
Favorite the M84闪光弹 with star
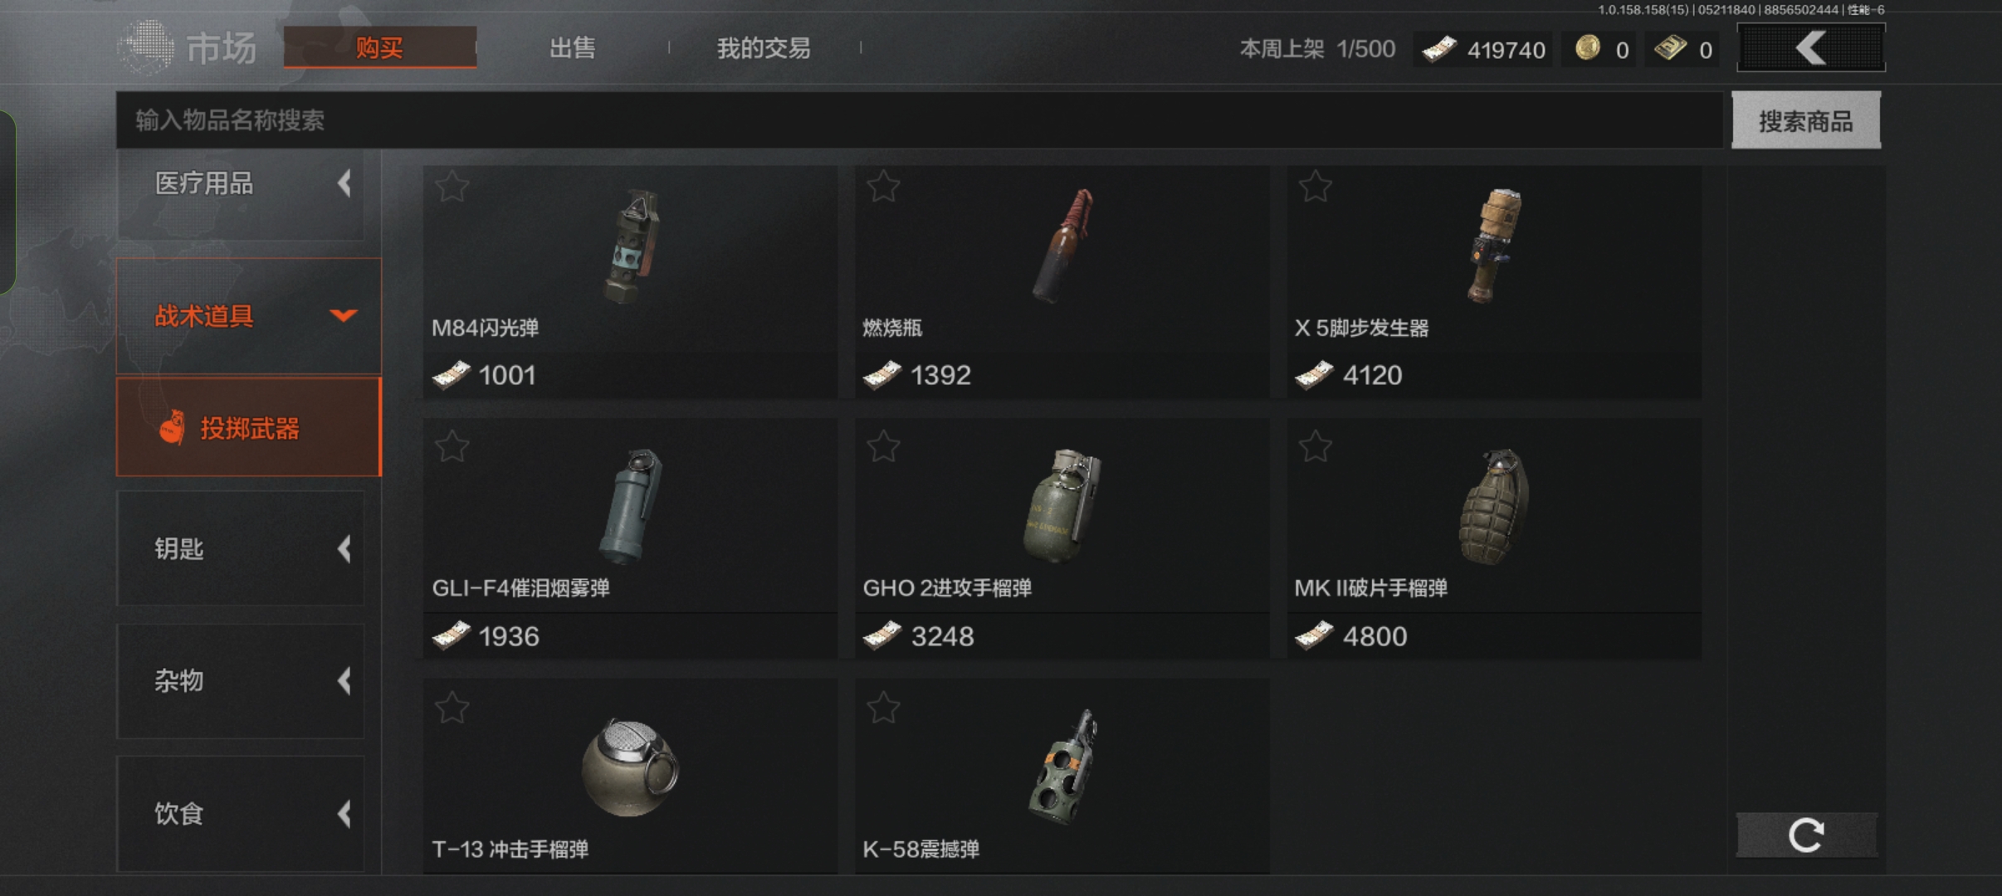452,187
